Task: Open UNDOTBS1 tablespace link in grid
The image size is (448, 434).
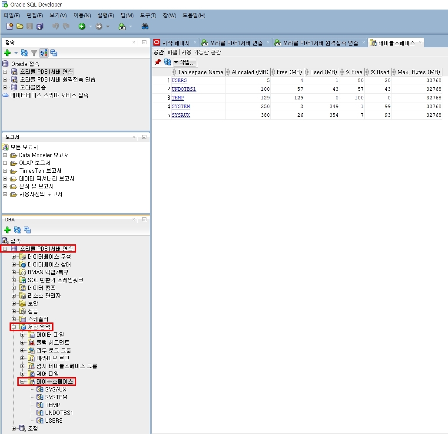Action: (x=184, y=89)
